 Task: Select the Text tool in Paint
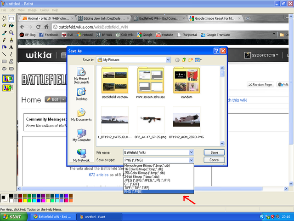[x=11, y=47]
